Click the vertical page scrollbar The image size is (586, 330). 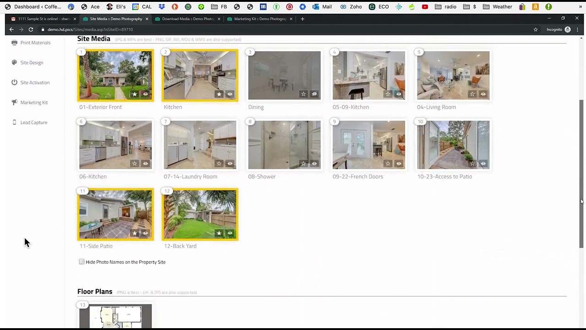tap(582, 174)
